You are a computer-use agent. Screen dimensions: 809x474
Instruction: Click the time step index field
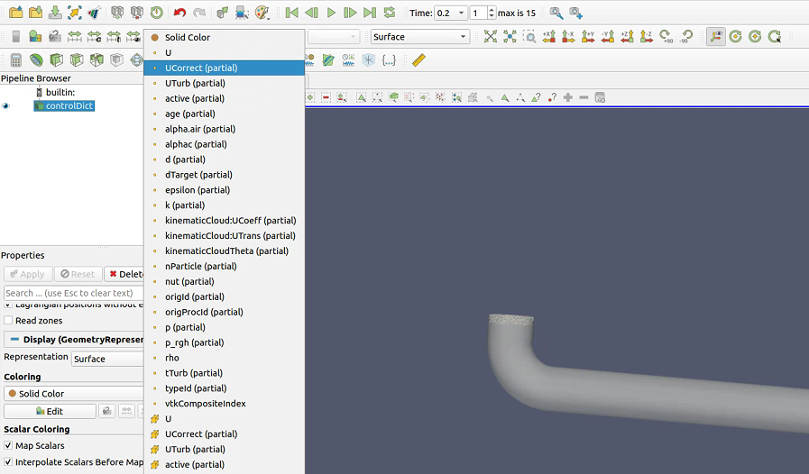click(478, 13)
